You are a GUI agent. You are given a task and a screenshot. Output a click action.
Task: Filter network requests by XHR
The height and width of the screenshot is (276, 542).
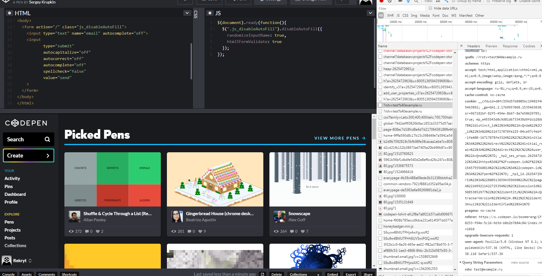390,16
